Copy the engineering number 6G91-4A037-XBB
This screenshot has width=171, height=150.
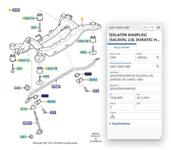click(x=158, y=66)
